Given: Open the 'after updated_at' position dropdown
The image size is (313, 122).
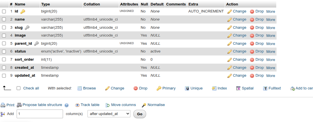Looking at the screenshot, I should (109, 114).
